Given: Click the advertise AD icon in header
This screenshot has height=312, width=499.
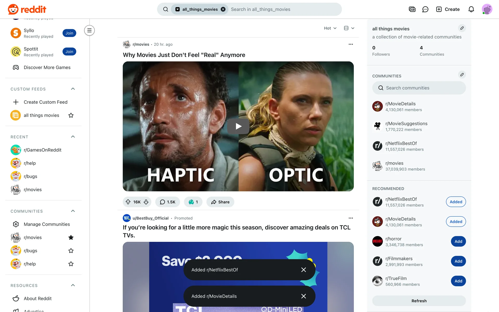Looking at the screenshot, I should [x=412, y=9].
